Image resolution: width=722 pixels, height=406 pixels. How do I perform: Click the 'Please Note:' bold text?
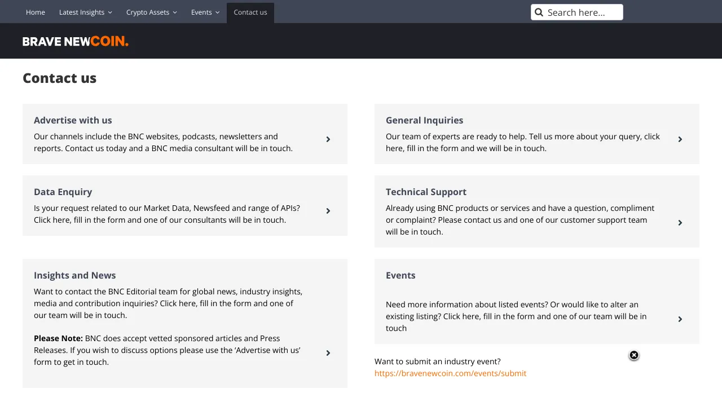coord(58,338)
